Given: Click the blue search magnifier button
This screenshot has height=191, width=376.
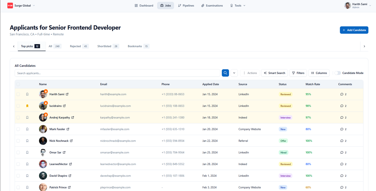Looking at the screenshot, I should pos(225,73).
